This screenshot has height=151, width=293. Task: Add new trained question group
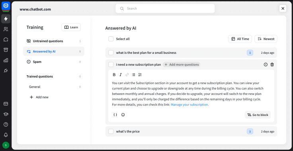39,97
